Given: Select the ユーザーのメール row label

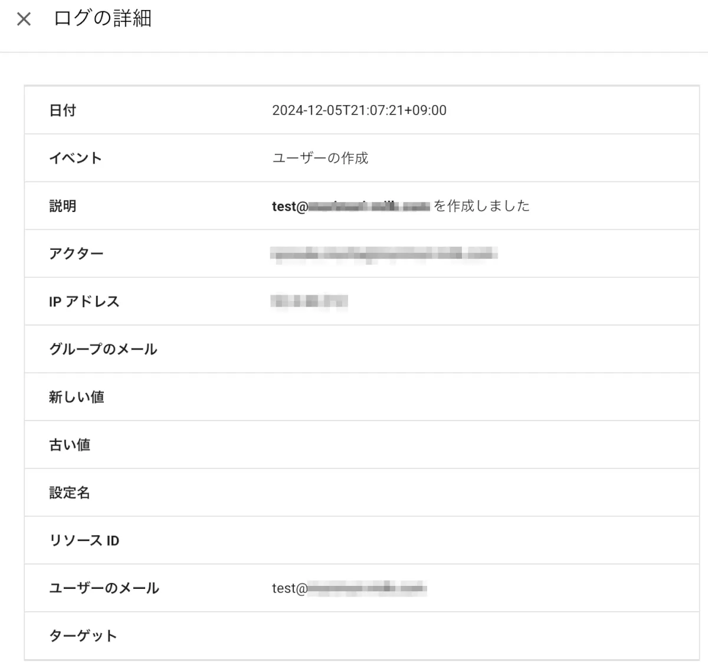Looking at the screenshot, I should tap(104, 588).
